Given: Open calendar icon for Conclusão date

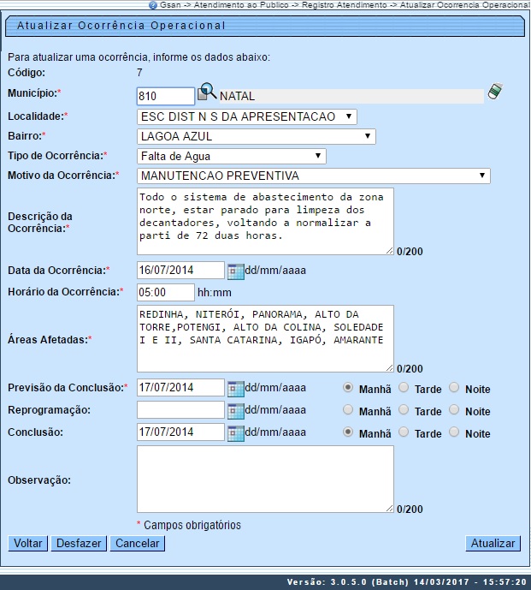Looking at the screenshot, I should coord(235,432).
